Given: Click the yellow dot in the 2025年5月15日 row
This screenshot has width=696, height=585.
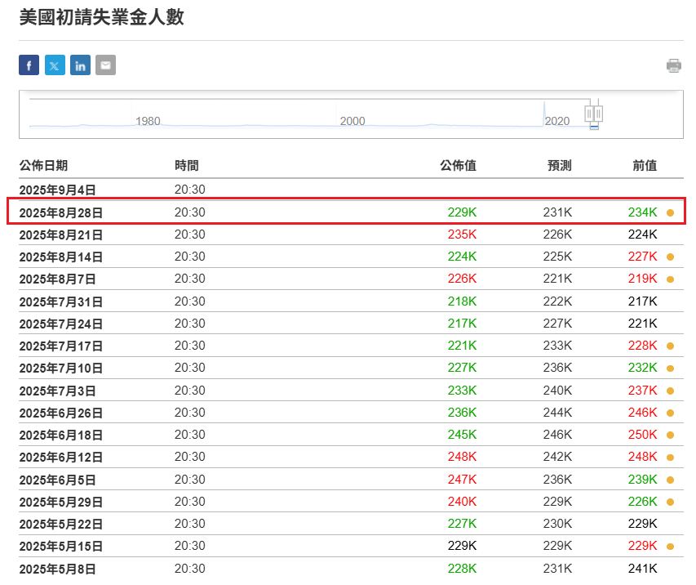Looking at the screenshot, I should pyautogui.click(x=670, y=547).
